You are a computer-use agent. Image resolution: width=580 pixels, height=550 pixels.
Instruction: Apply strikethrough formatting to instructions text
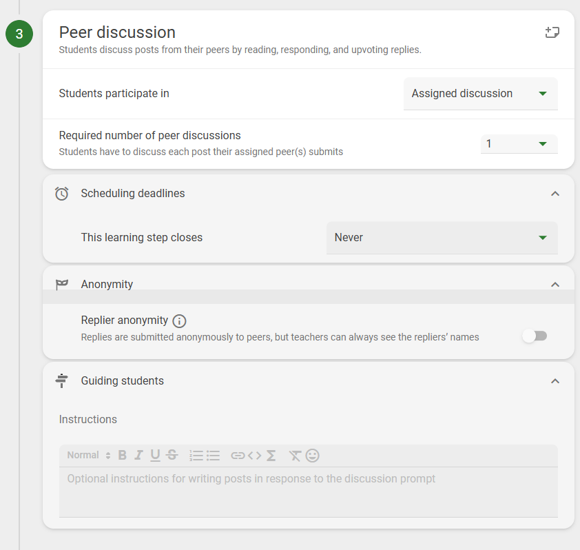pos(172,455)
